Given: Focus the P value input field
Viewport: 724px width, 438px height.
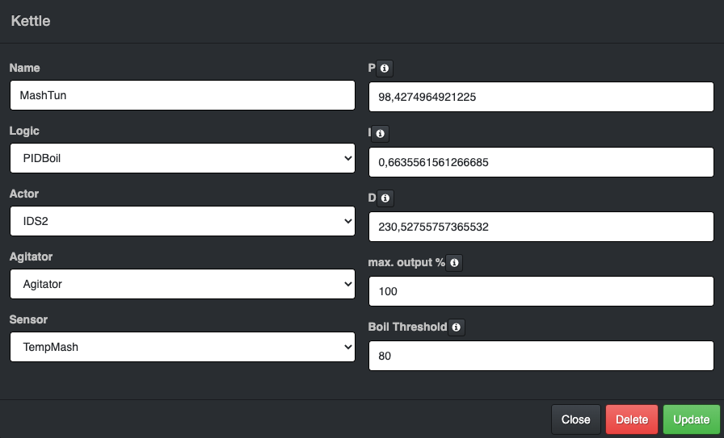Looking at the screenshot, I should [x=541, y=98].
